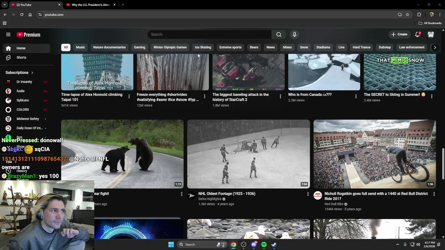Open the notifications bell
Image resolution: width=445 pixels, height=250 pixels.
coord(418,34)
